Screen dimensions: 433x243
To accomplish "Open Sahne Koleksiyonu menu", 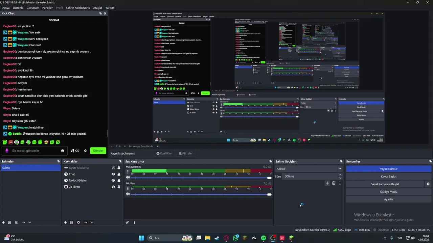I will [x=78, y=8].
